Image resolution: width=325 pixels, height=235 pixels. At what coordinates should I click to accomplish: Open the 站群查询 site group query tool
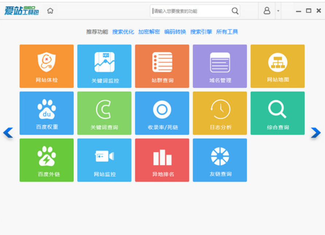(162, 66)
